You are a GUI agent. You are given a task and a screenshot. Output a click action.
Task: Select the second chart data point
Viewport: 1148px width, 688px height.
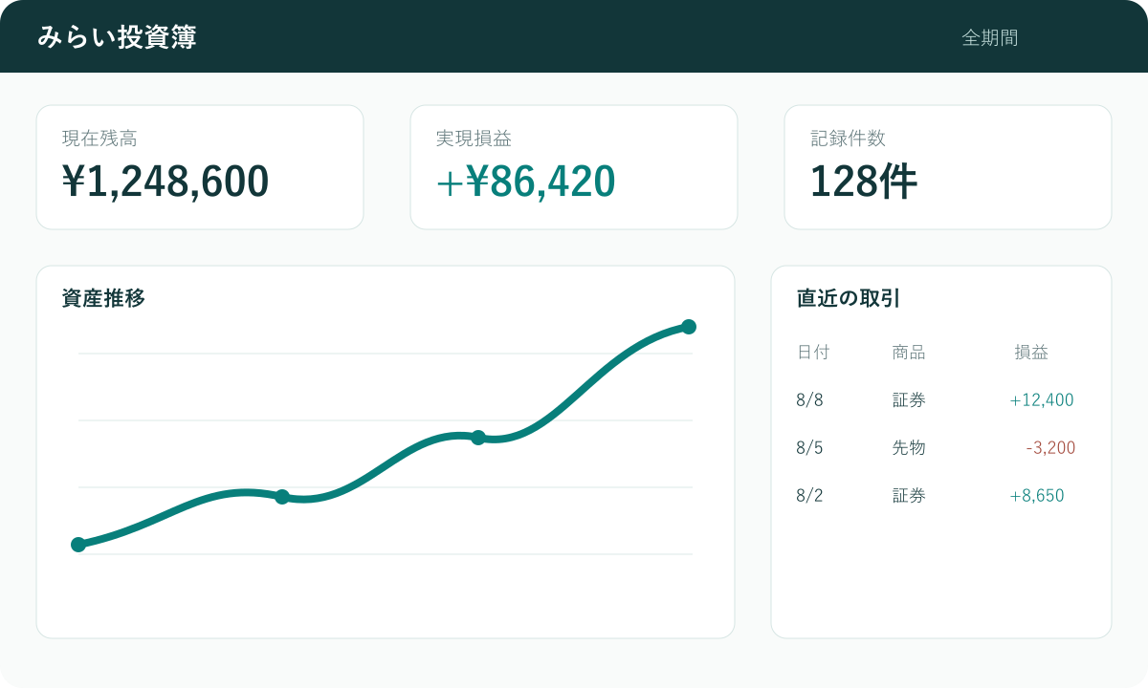pyautogui.click(x=282, y=497)
